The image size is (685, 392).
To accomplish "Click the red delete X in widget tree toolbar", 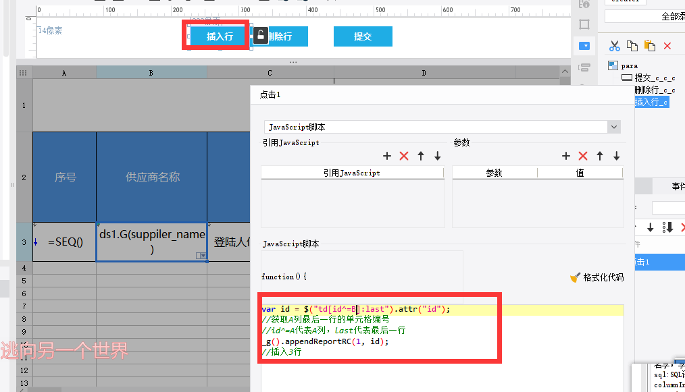I will 667,46.
